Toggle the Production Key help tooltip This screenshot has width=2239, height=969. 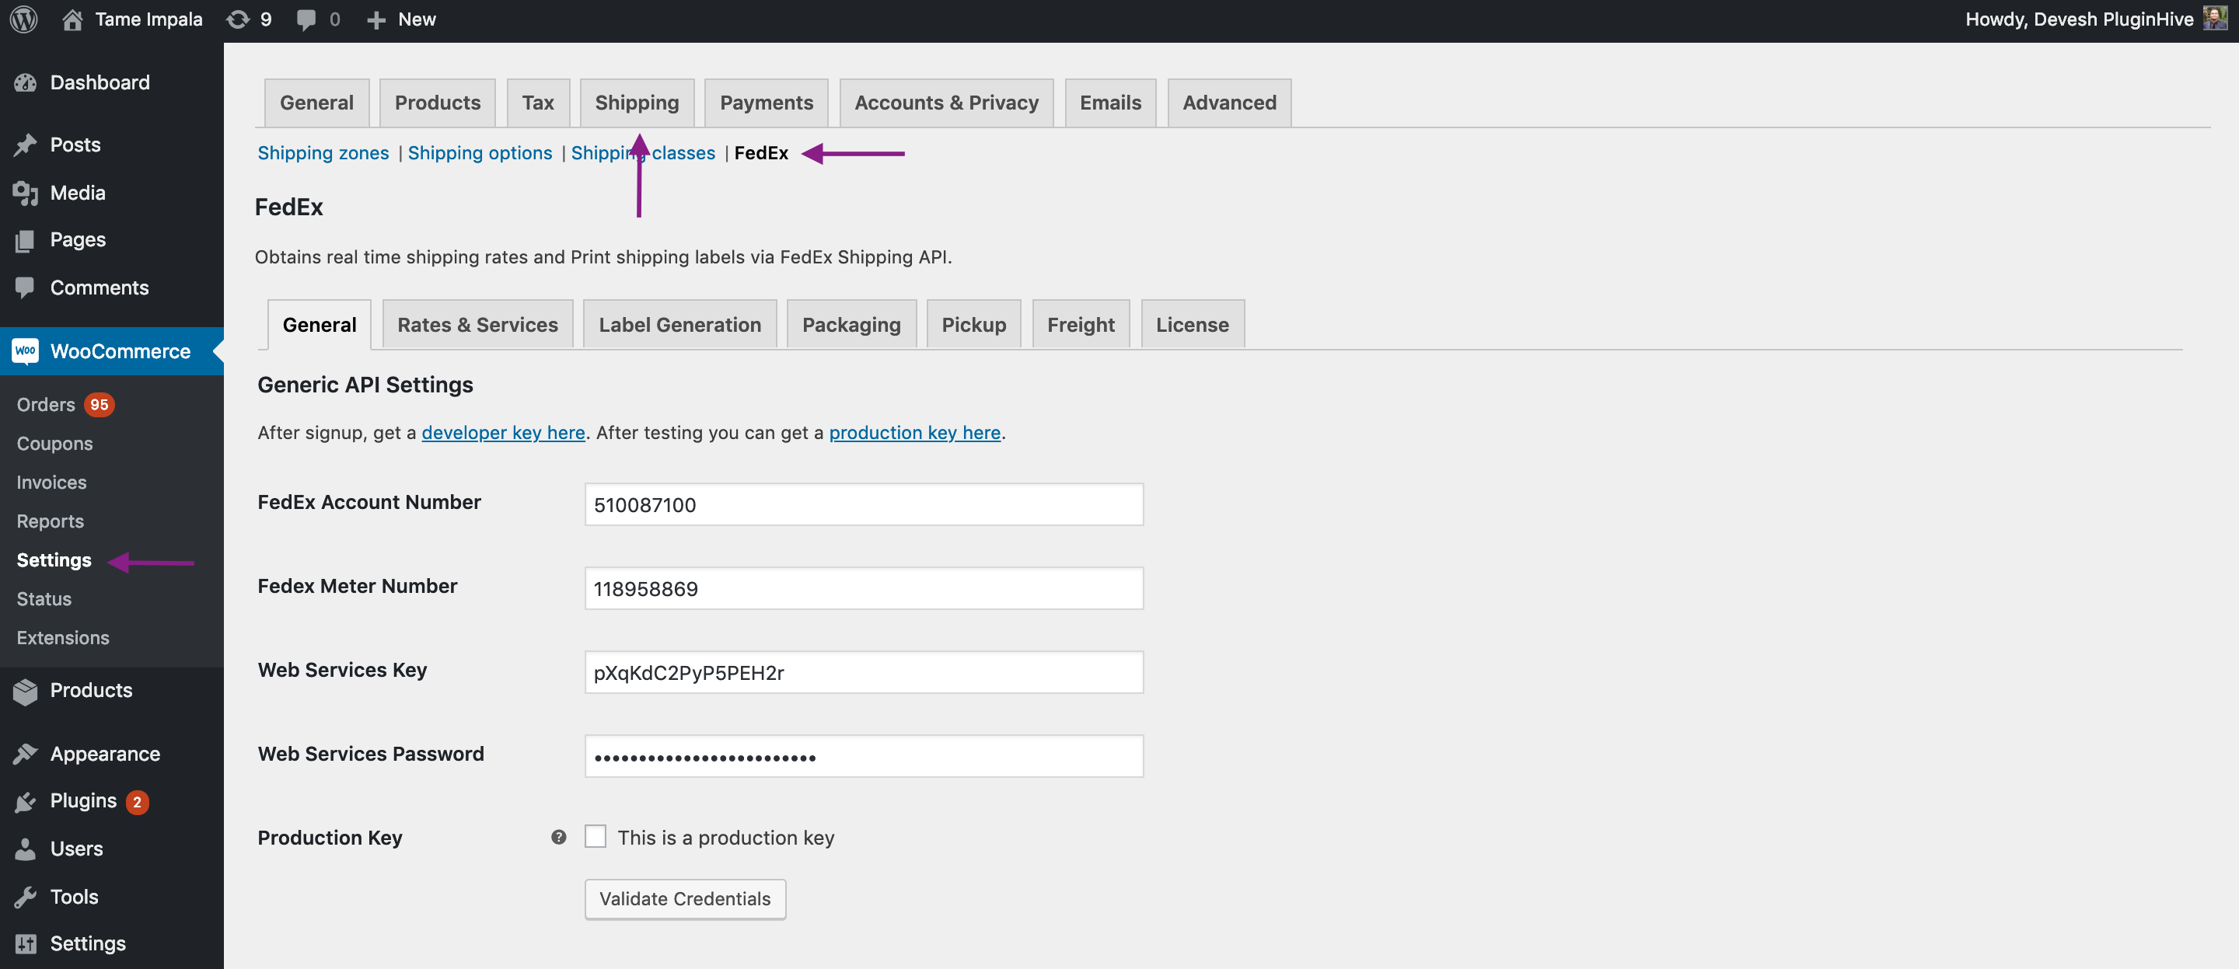(558, 836)
